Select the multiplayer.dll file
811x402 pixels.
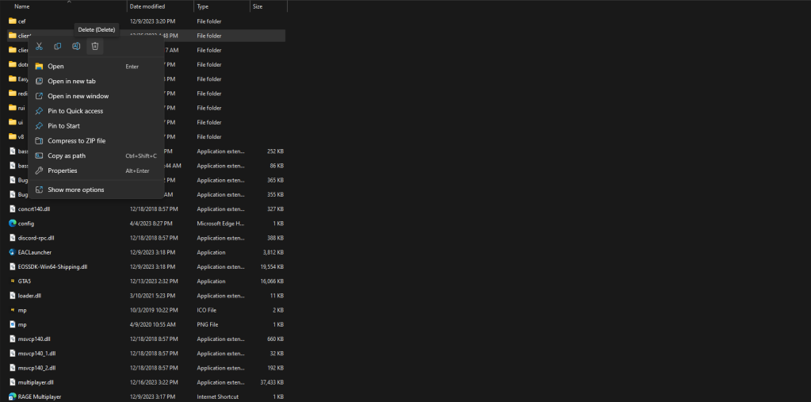pos(36,382)
